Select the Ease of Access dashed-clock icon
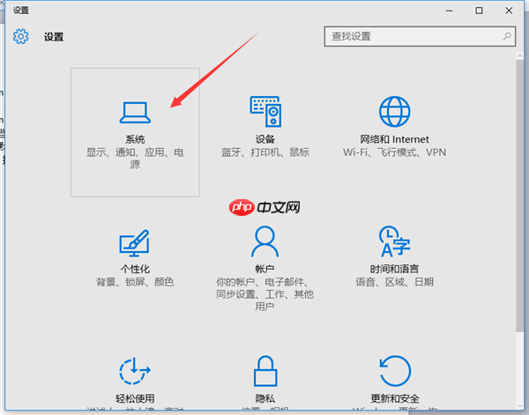 (135, 370)
